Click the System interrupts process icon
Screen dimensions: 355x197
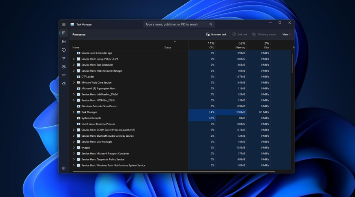click(x=78, y=118)
